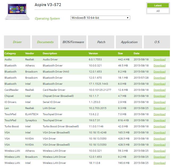Download the Intel Bluetooth Driver
This screenshot has width=173, height=167.
point(159,84)
